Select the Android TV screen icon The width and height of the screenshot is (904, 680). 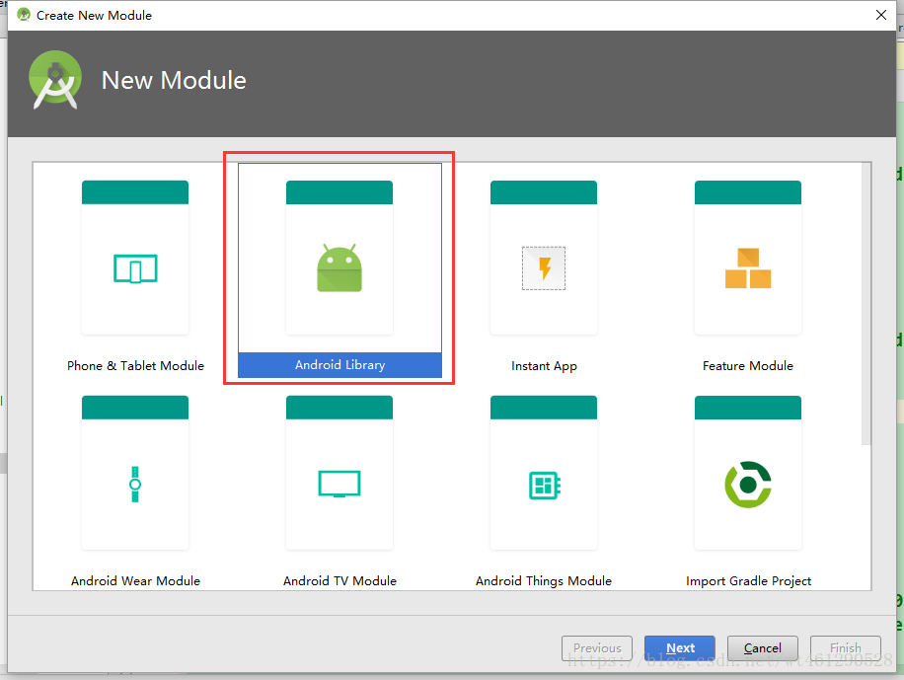(x=339, y=484)
